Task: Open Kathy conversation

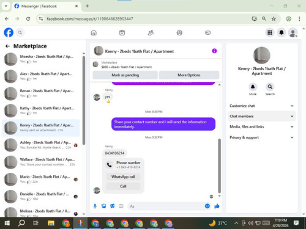Action: coord(41,111)
